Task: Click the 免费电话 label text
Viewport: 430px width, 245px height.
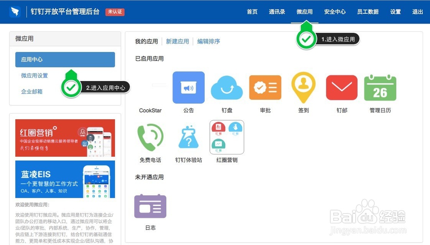Action: 150,160
